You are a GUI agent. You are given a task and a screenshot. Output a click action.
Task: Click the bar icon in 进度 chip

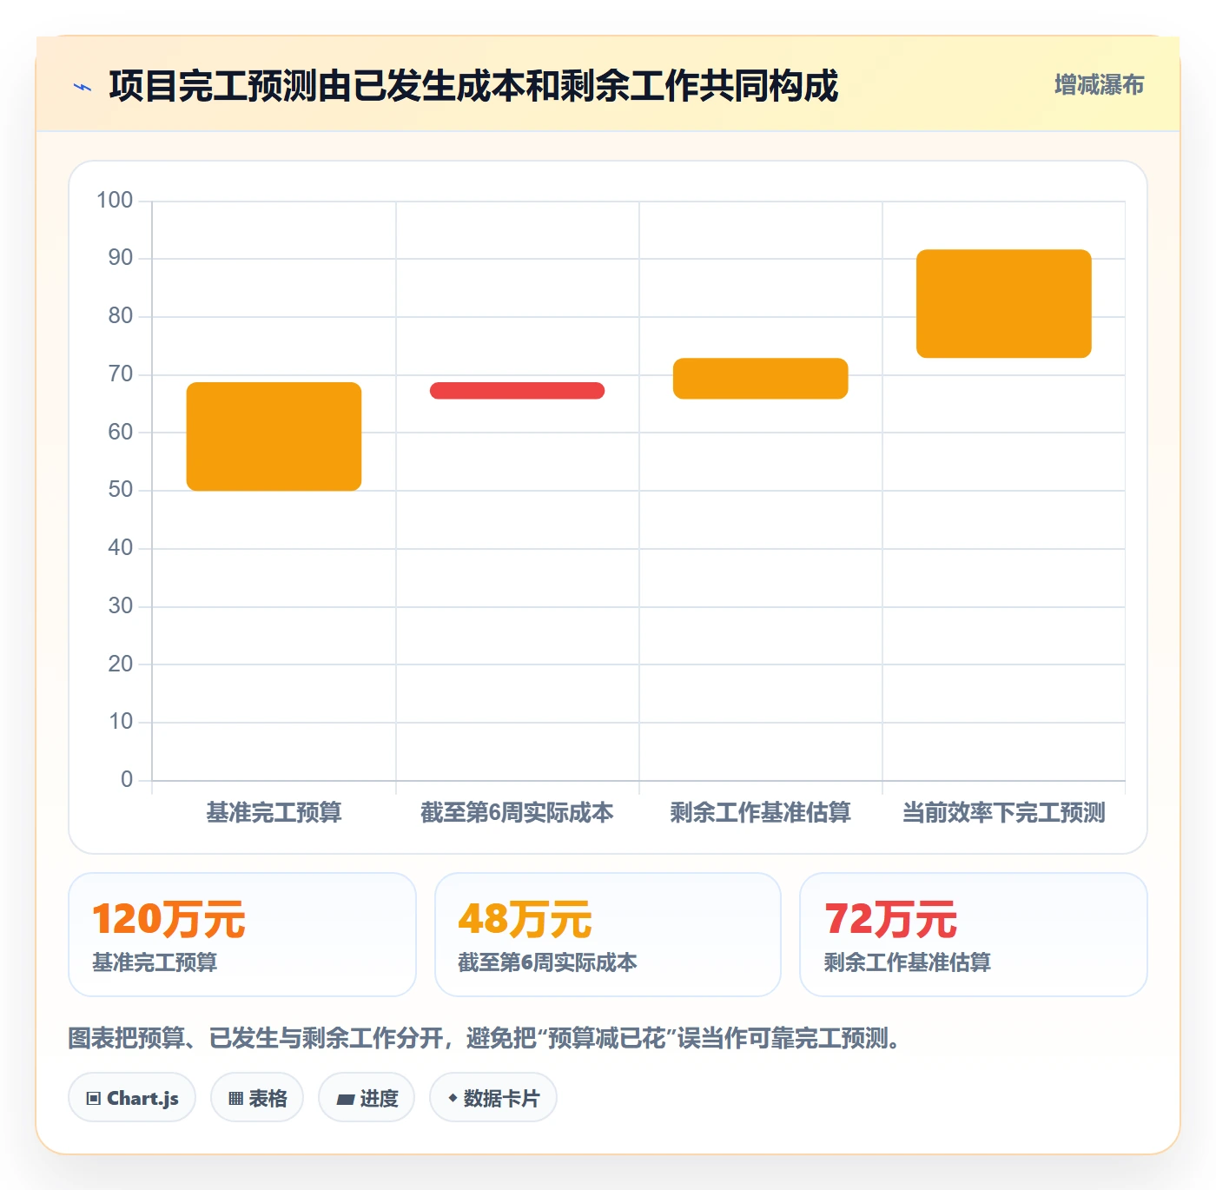(345, 1100)
